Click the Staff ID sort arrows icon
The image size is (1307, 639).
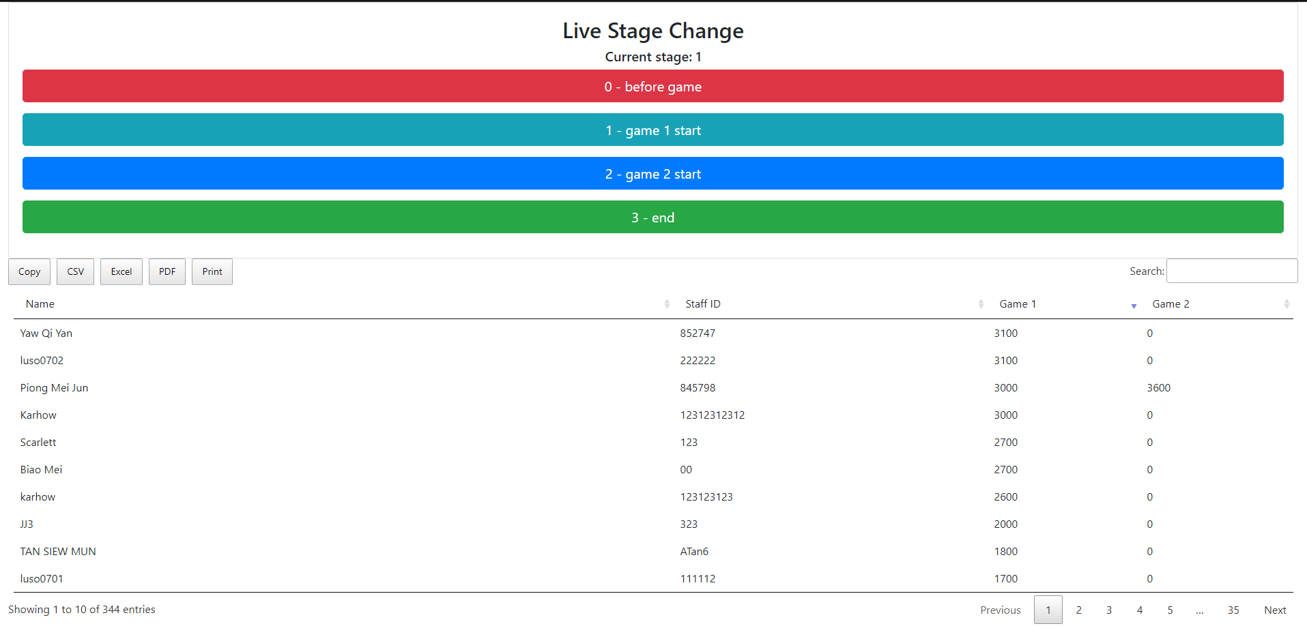[x=981, y=304]
